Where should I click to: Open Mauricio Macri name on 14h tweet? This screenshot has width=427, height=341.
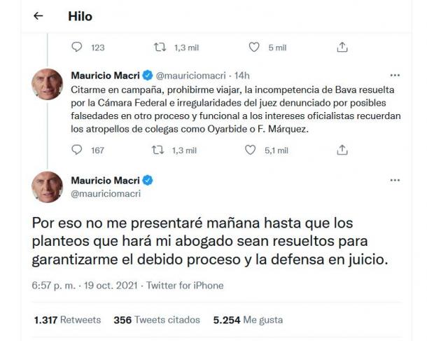click(x=106, y=75)
